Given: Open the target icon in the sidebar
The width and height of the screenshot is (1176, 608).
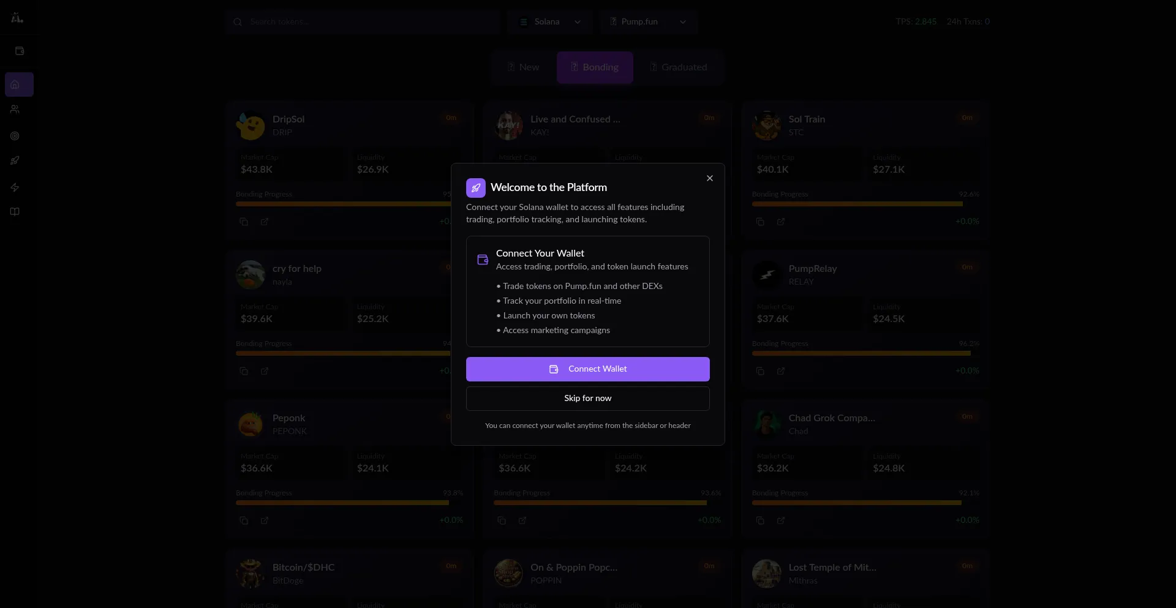Looking at the screenshot, I should tap(15, 136).
